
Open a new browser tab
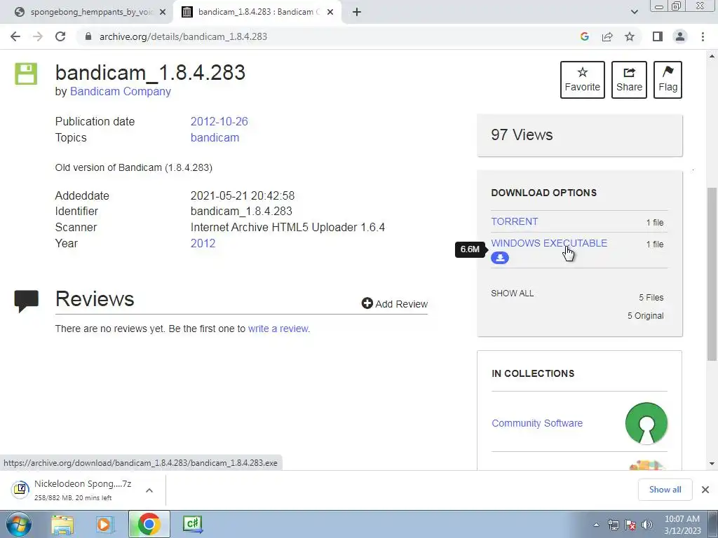[357, 12]
